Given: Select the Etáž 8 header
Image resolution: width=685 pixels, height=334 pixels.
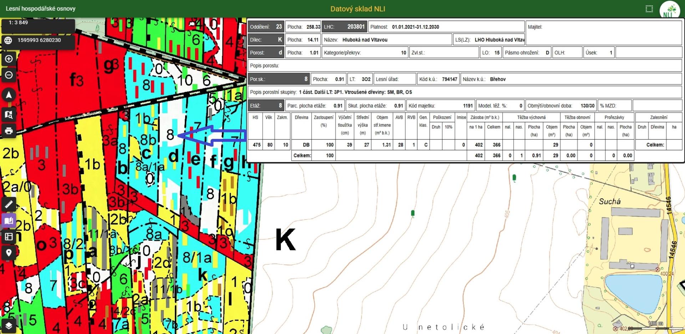Looking at the screenshot, I should coord(266,106).
